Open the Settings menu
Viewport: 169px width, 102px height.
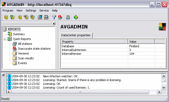click(31, 10)
